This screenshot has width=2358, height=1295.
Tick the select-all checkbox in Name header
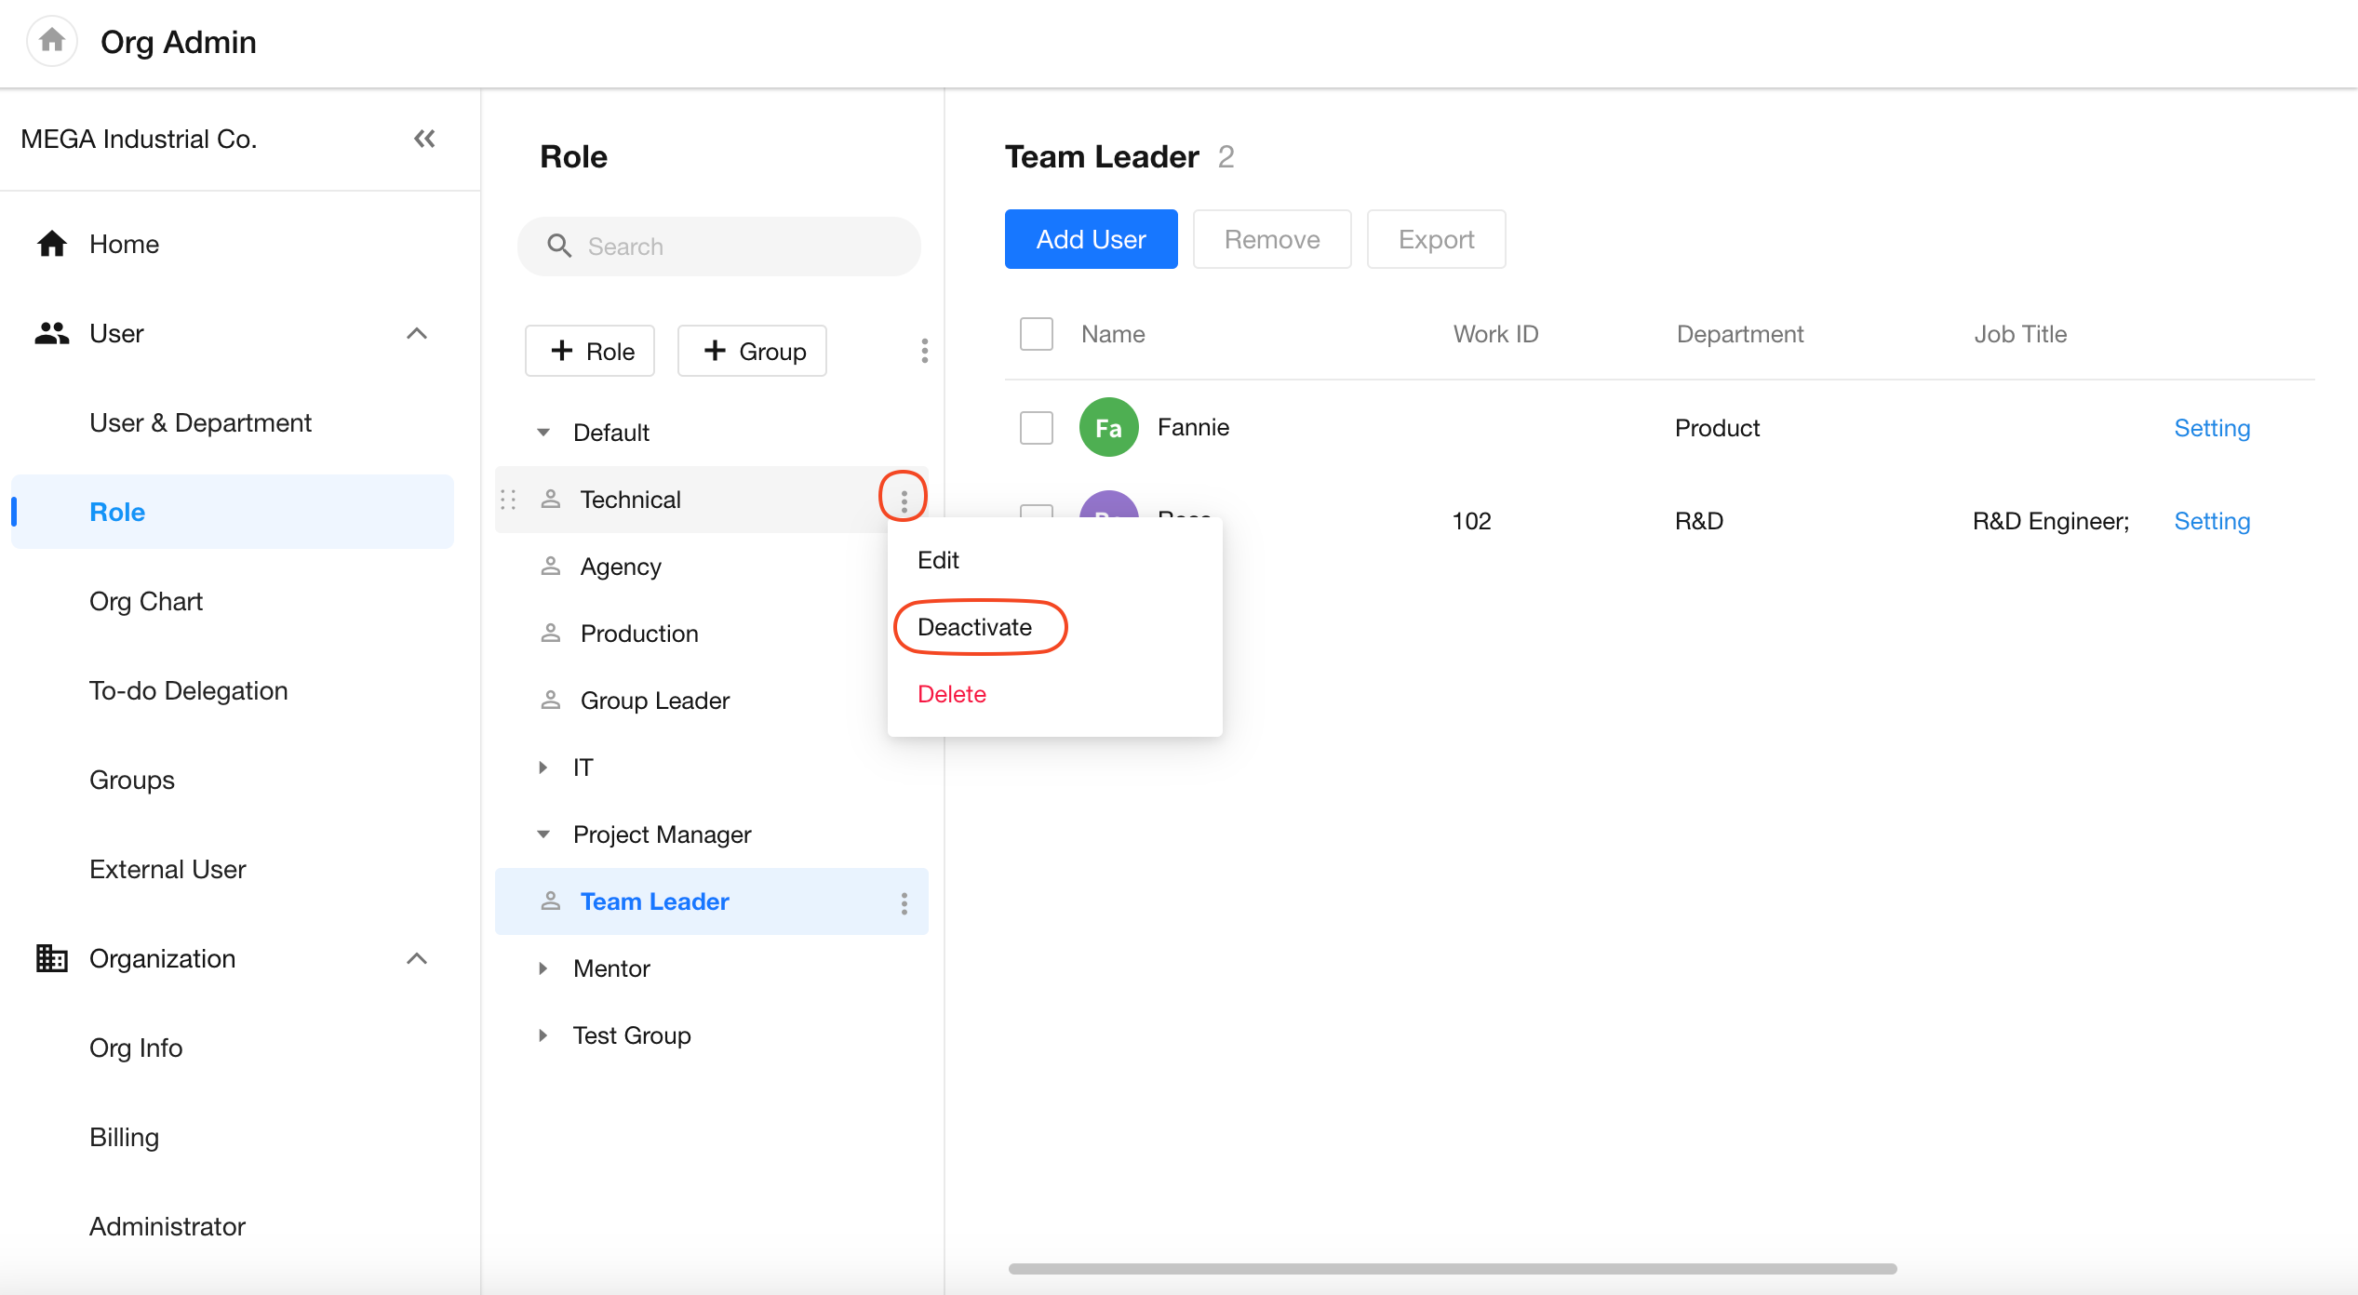point(1036,334)
